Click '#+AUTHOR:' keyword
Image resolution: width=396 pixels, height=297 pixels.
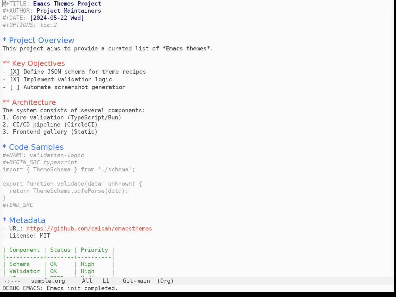[x=18, y=11]
